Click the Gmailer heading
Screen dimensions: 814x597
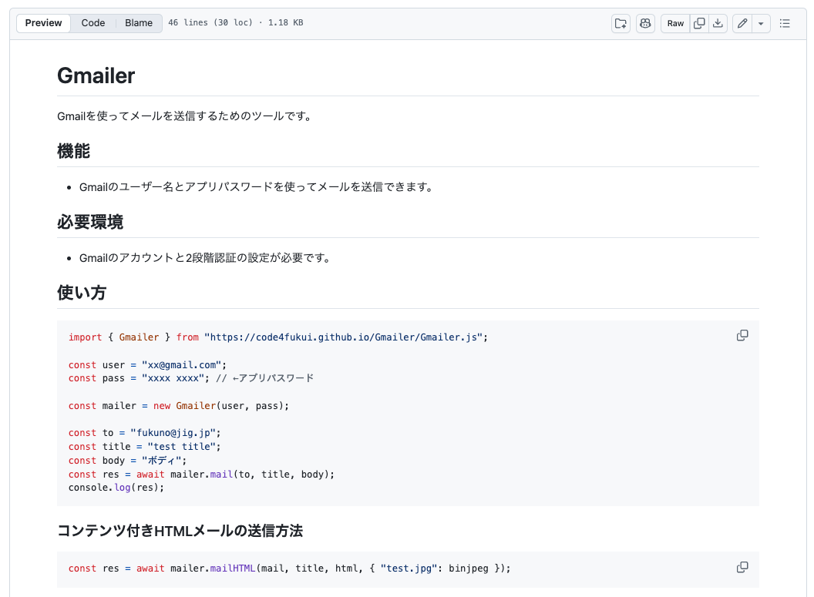(x=96, y=75)
